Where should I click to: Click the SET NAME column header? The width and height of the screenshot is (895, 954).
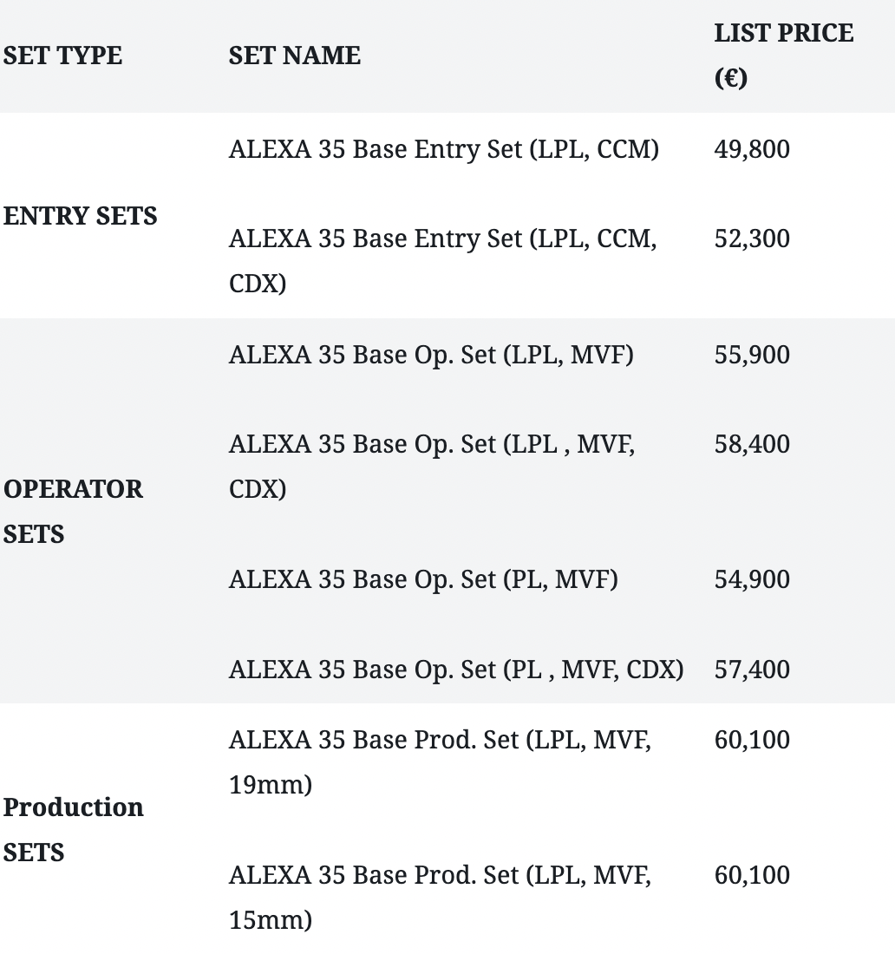tap(294, 56)
